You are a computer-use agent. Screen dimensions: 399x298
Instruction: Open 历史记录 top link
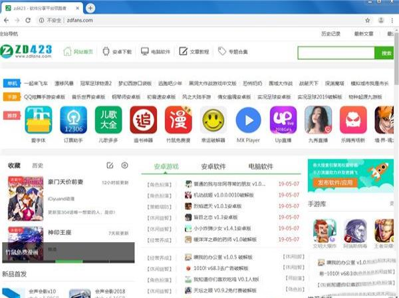click(x=331, y=34)
